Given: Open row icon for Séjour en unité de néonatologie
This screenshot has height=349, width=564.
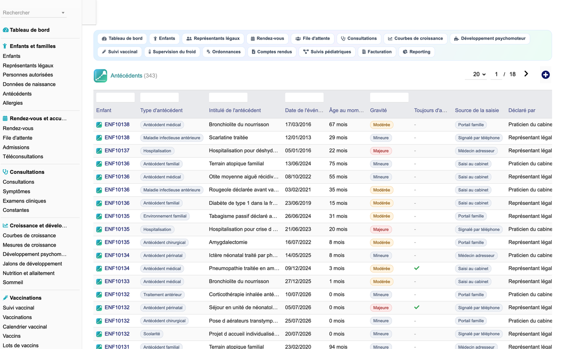Looking at the screenshot, I should [x=99, y=308].
